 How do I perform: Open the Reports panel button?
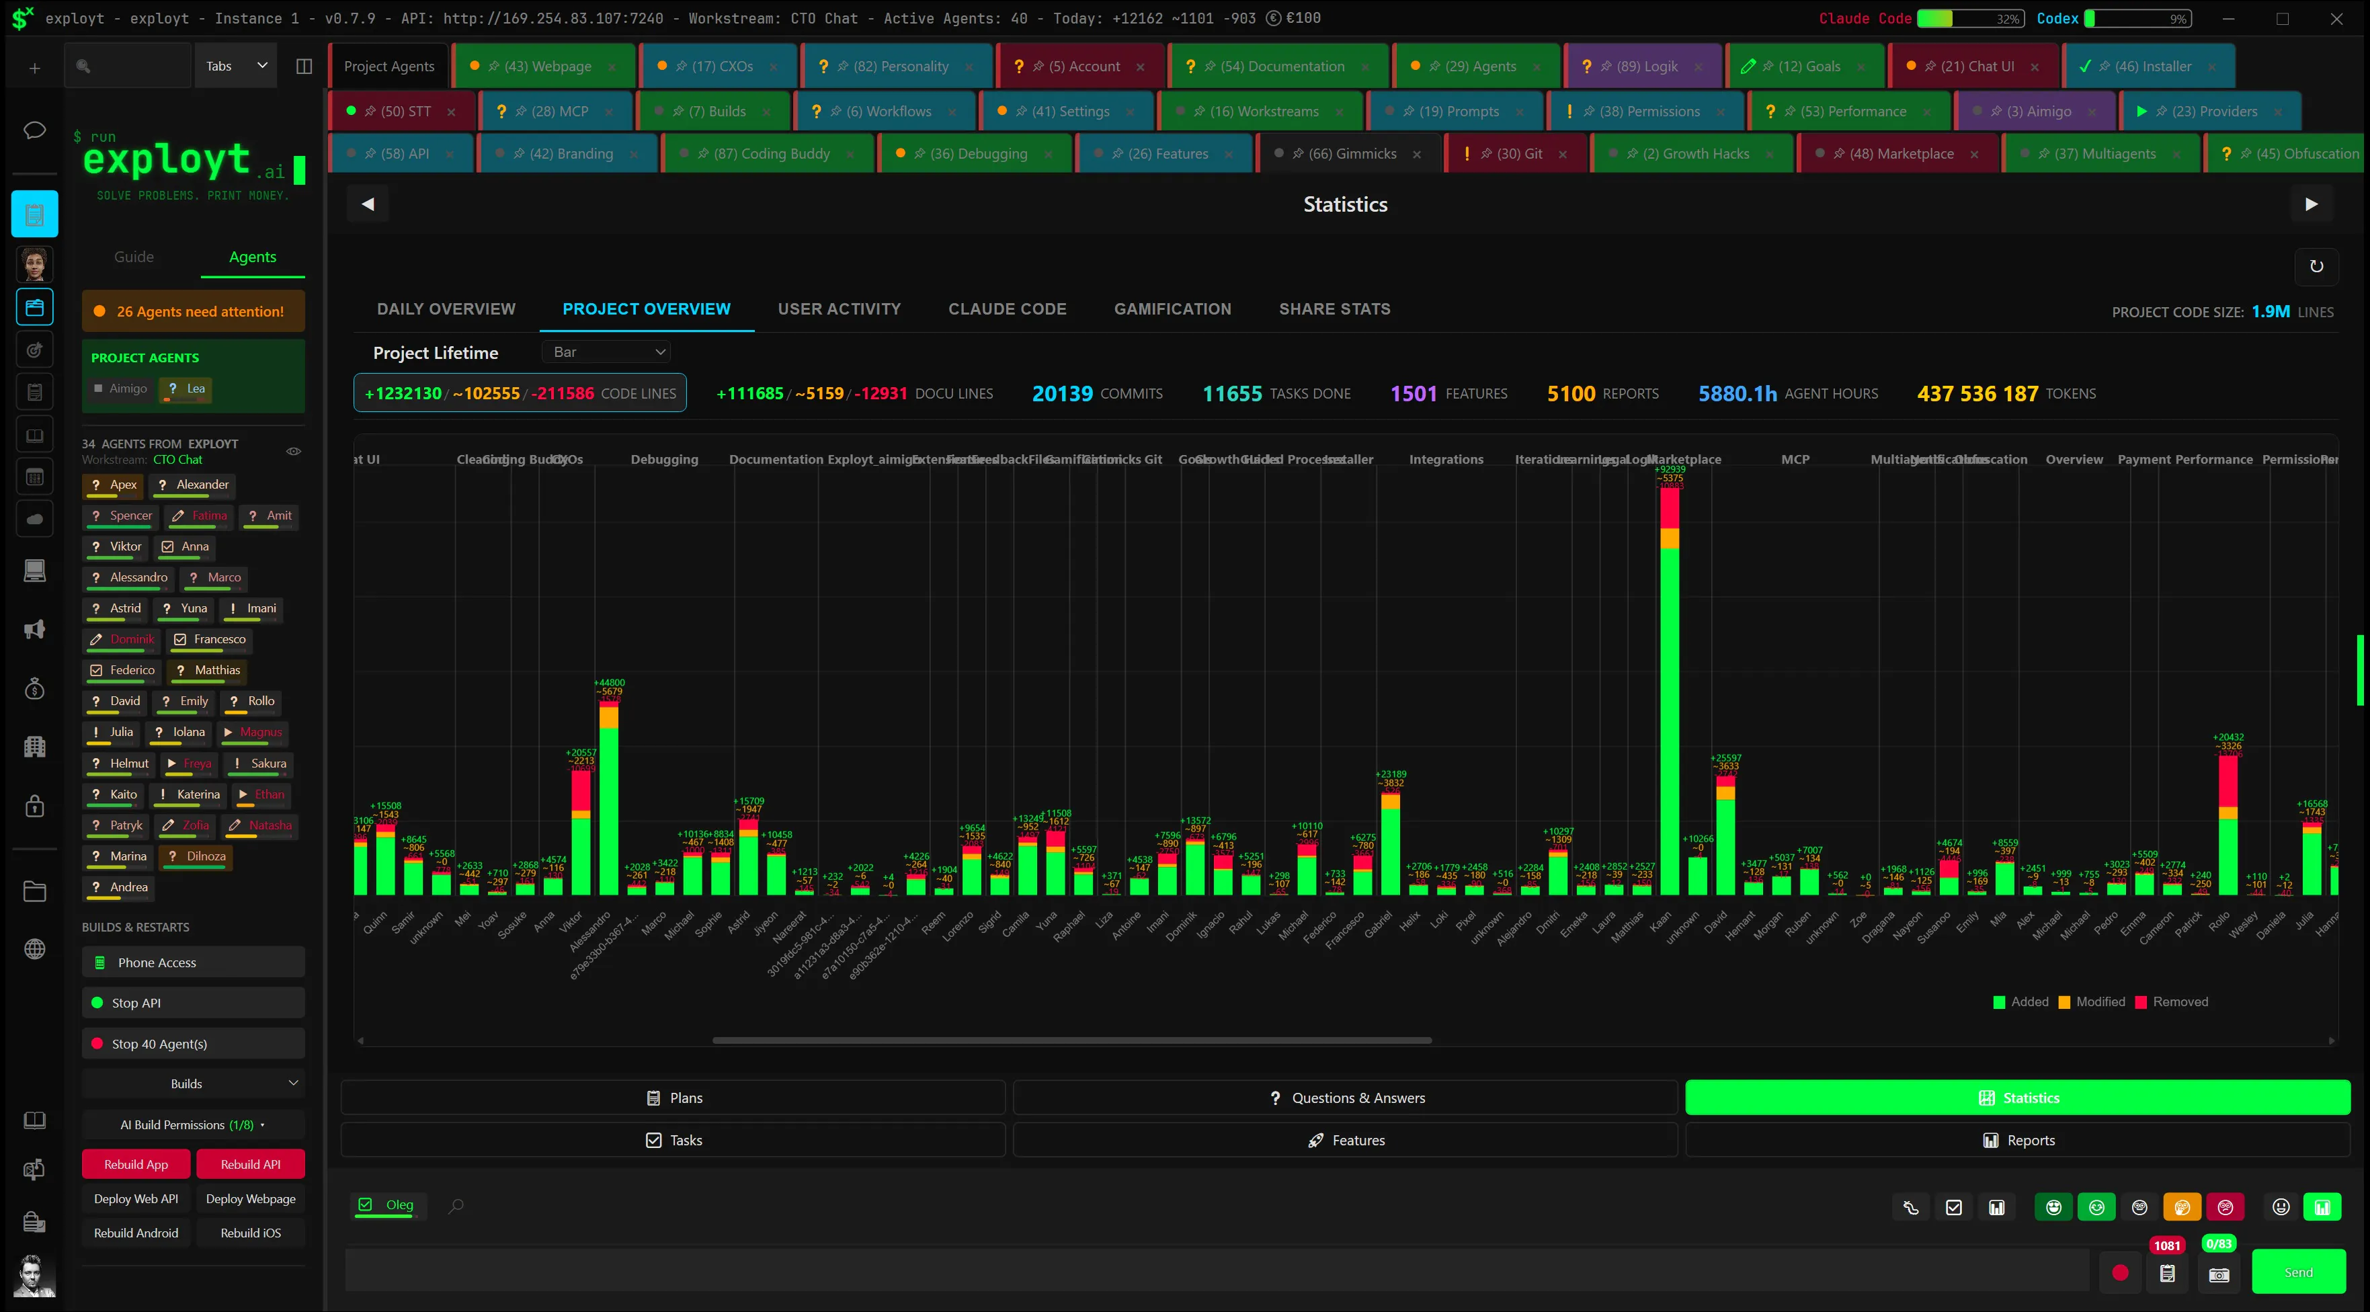pos(2018,1140)
